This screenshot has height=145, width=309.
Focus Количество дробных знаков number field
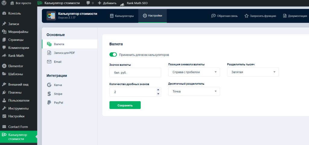tap(135, 92)
